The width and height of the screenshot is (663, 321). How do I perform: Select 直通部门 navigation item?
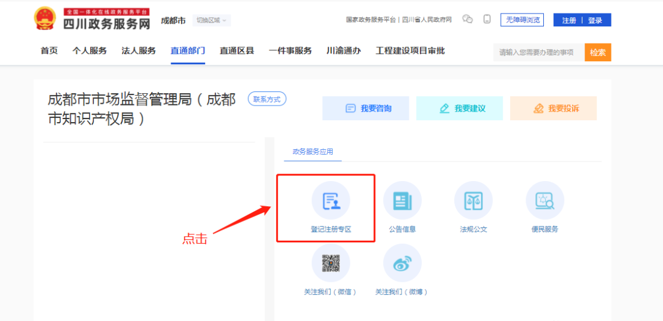click(x=188, y=51)
